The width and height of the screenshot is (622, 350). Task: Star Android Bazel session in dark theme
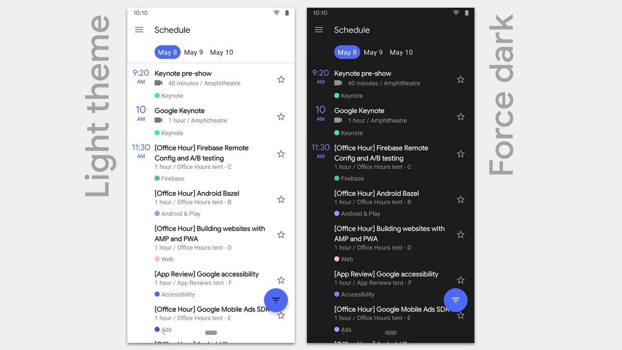pos(460,200)
